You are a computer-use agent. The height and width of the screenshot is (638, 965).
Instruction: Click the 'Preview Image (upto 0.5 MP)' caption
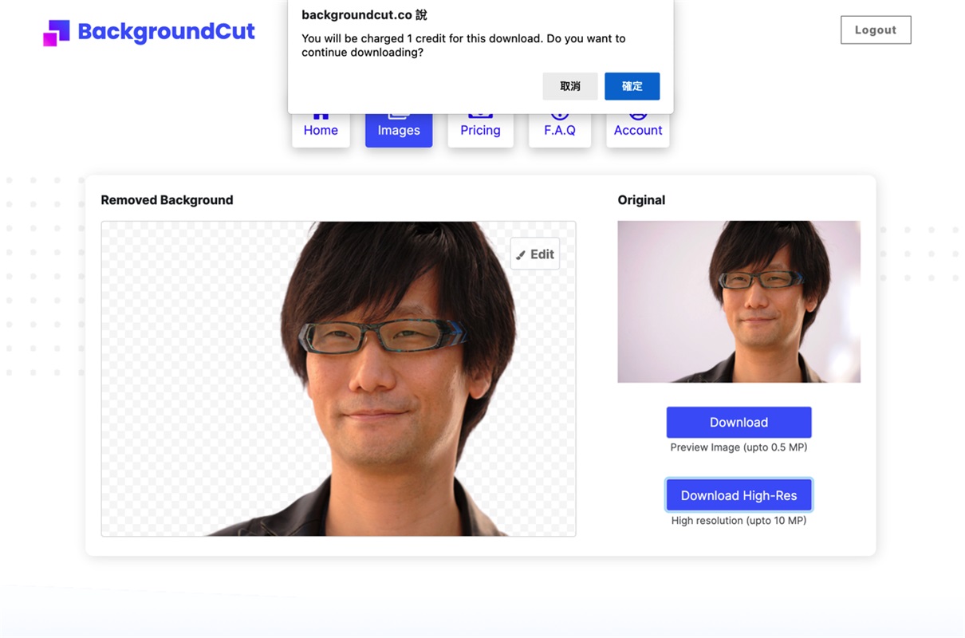(x=739, y=447)
